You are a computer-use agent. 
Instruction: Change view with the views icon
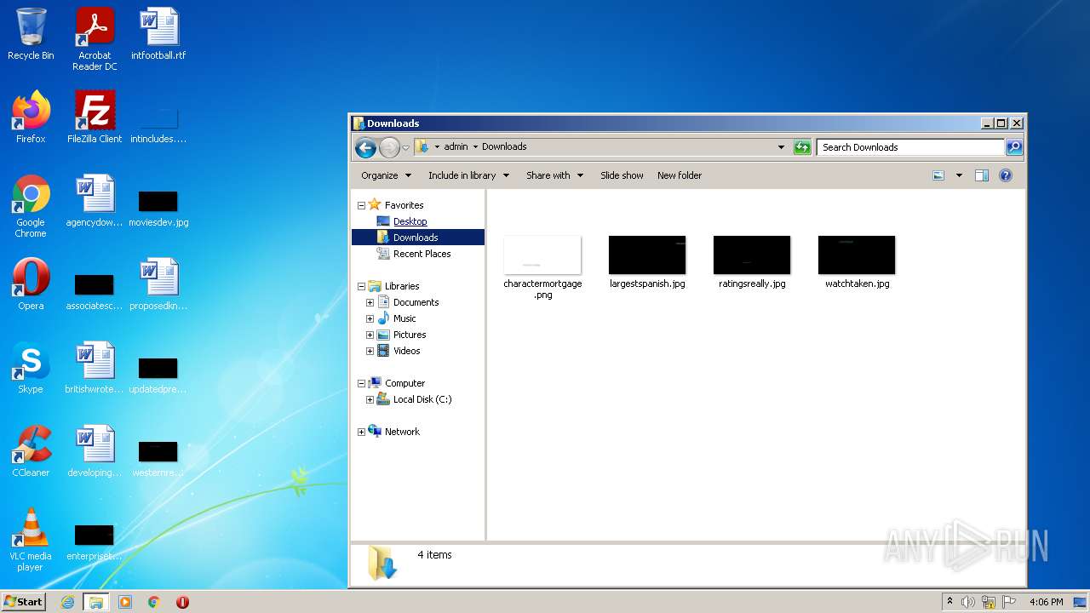(x=938, y=175)
